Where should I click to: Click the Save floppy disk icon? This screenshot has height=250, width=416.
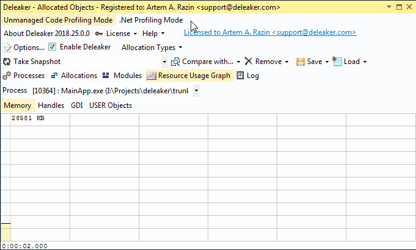(301, 62)
